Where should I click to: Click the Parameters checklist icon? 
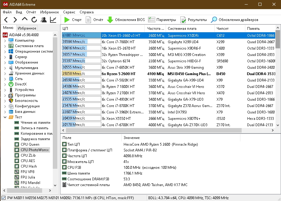tap(151, 20)
